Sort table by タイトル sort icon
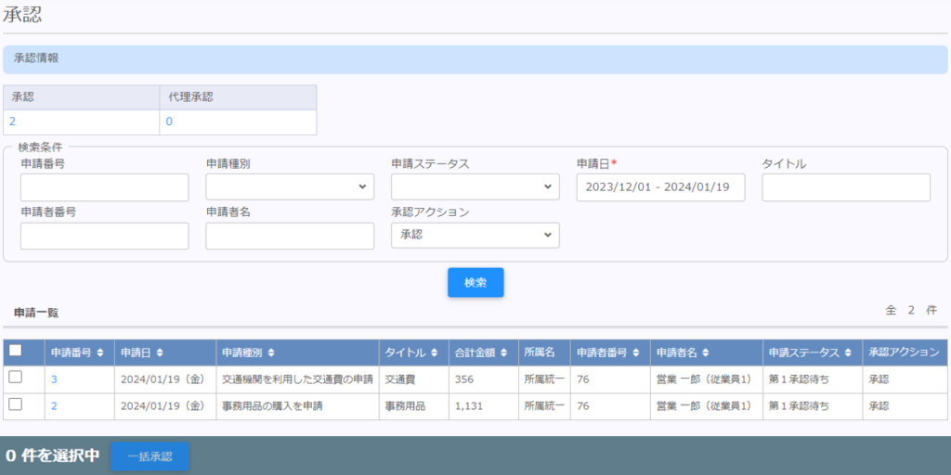The height and width of the screenshot is (475, 951). [434, 353]
